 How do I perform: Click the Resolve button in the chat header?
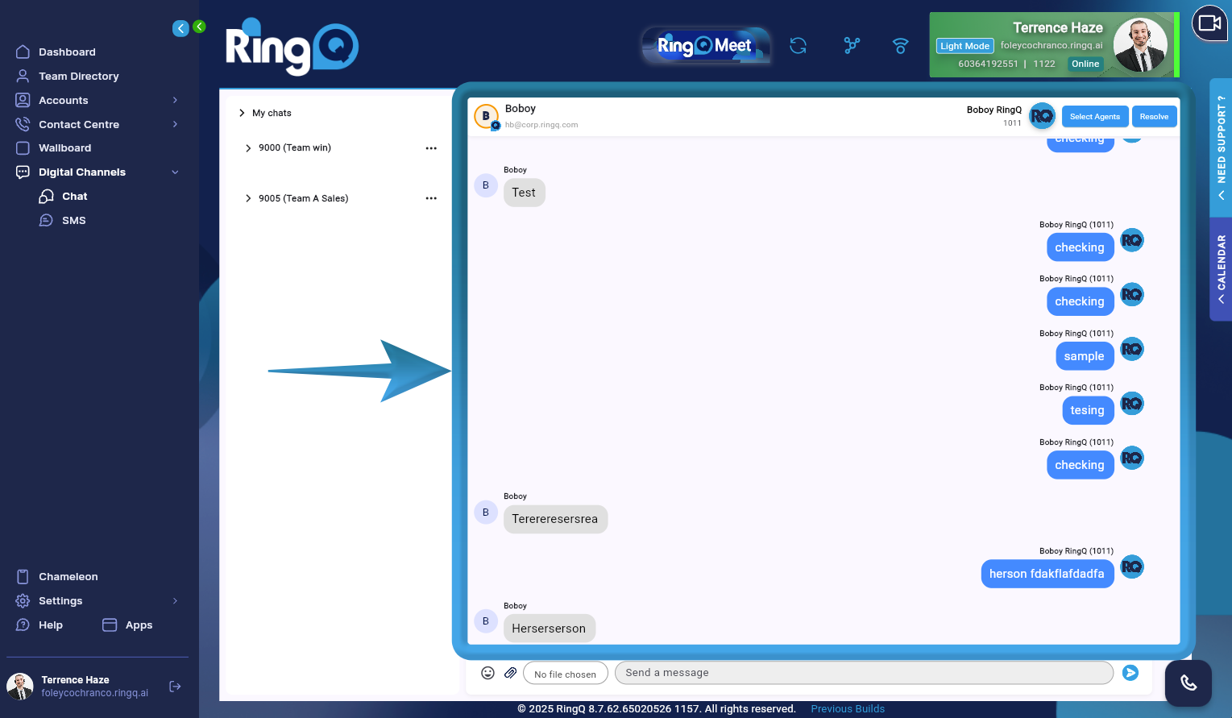pos(1154,116)
